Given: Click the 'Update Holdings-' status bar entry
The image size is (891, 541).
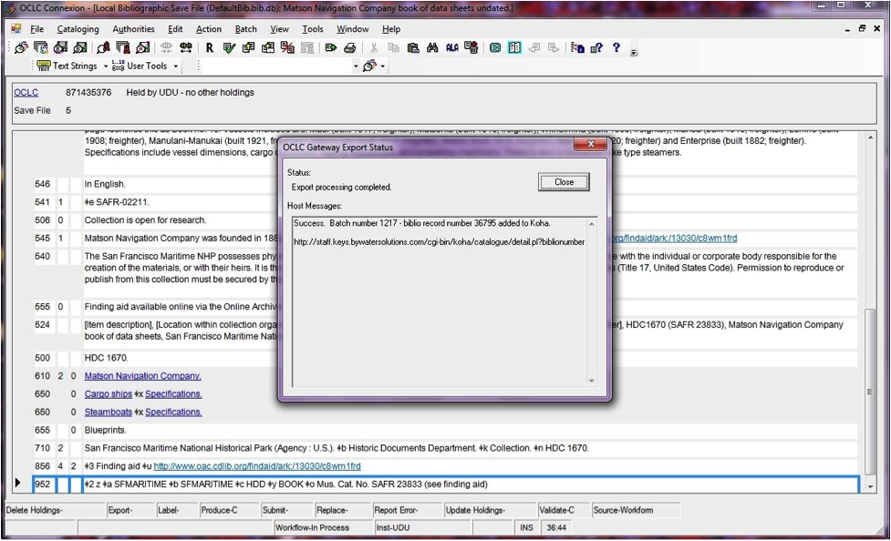Looking at the screenshot, I should [475, 510].
